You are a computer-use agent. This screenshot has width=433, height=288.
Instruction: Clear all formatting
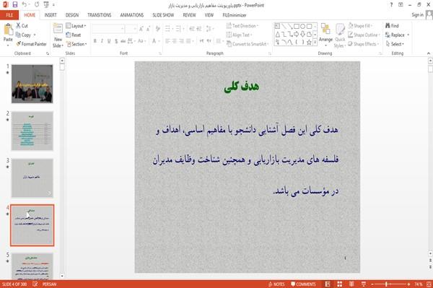point(158,29)
